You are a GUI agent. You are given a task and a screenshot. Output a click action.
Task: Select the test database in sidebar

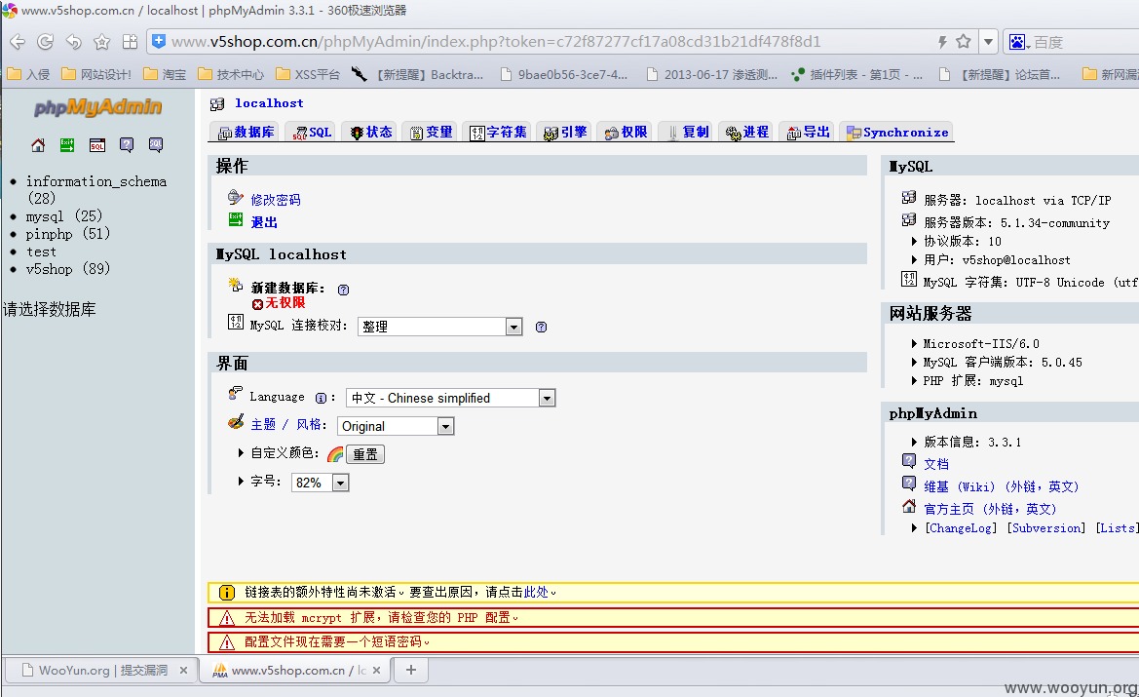(x=41, y=252)
